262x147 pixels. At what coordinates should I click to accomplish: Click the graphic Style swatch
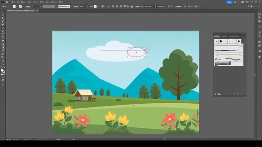[x=95, y=7]
